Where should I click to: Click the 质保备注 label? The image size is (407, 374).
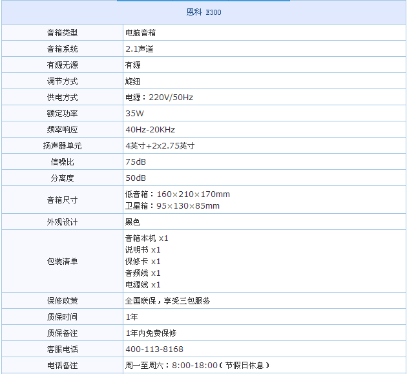62,333
